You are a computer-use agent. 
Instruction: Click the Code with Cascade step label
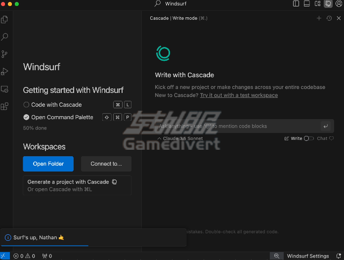tap(56, 105)
